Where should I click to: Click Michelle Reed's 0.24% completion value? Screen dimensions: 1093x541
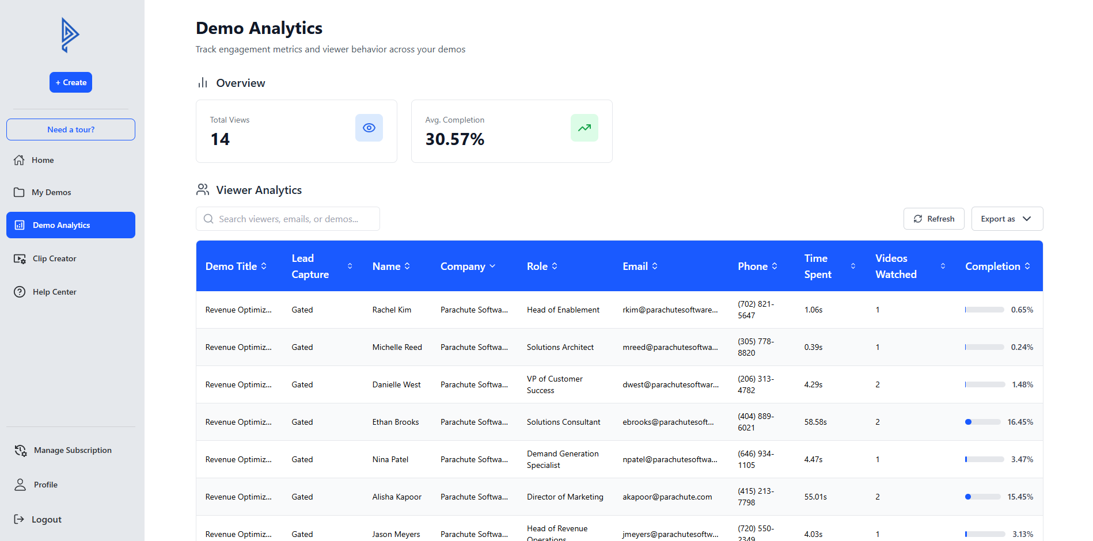1022,347
